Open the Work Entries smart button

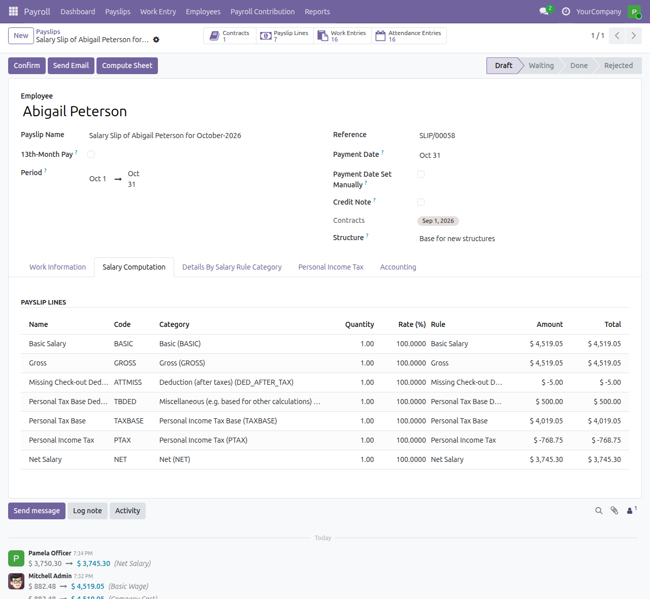pyautogui.click(x=342, y=36)
